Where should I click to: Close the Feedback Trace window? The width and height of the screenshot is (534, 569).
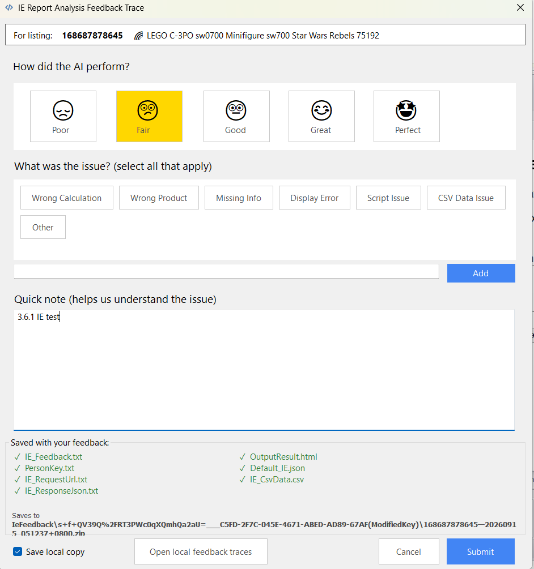[x=520, y=7]
